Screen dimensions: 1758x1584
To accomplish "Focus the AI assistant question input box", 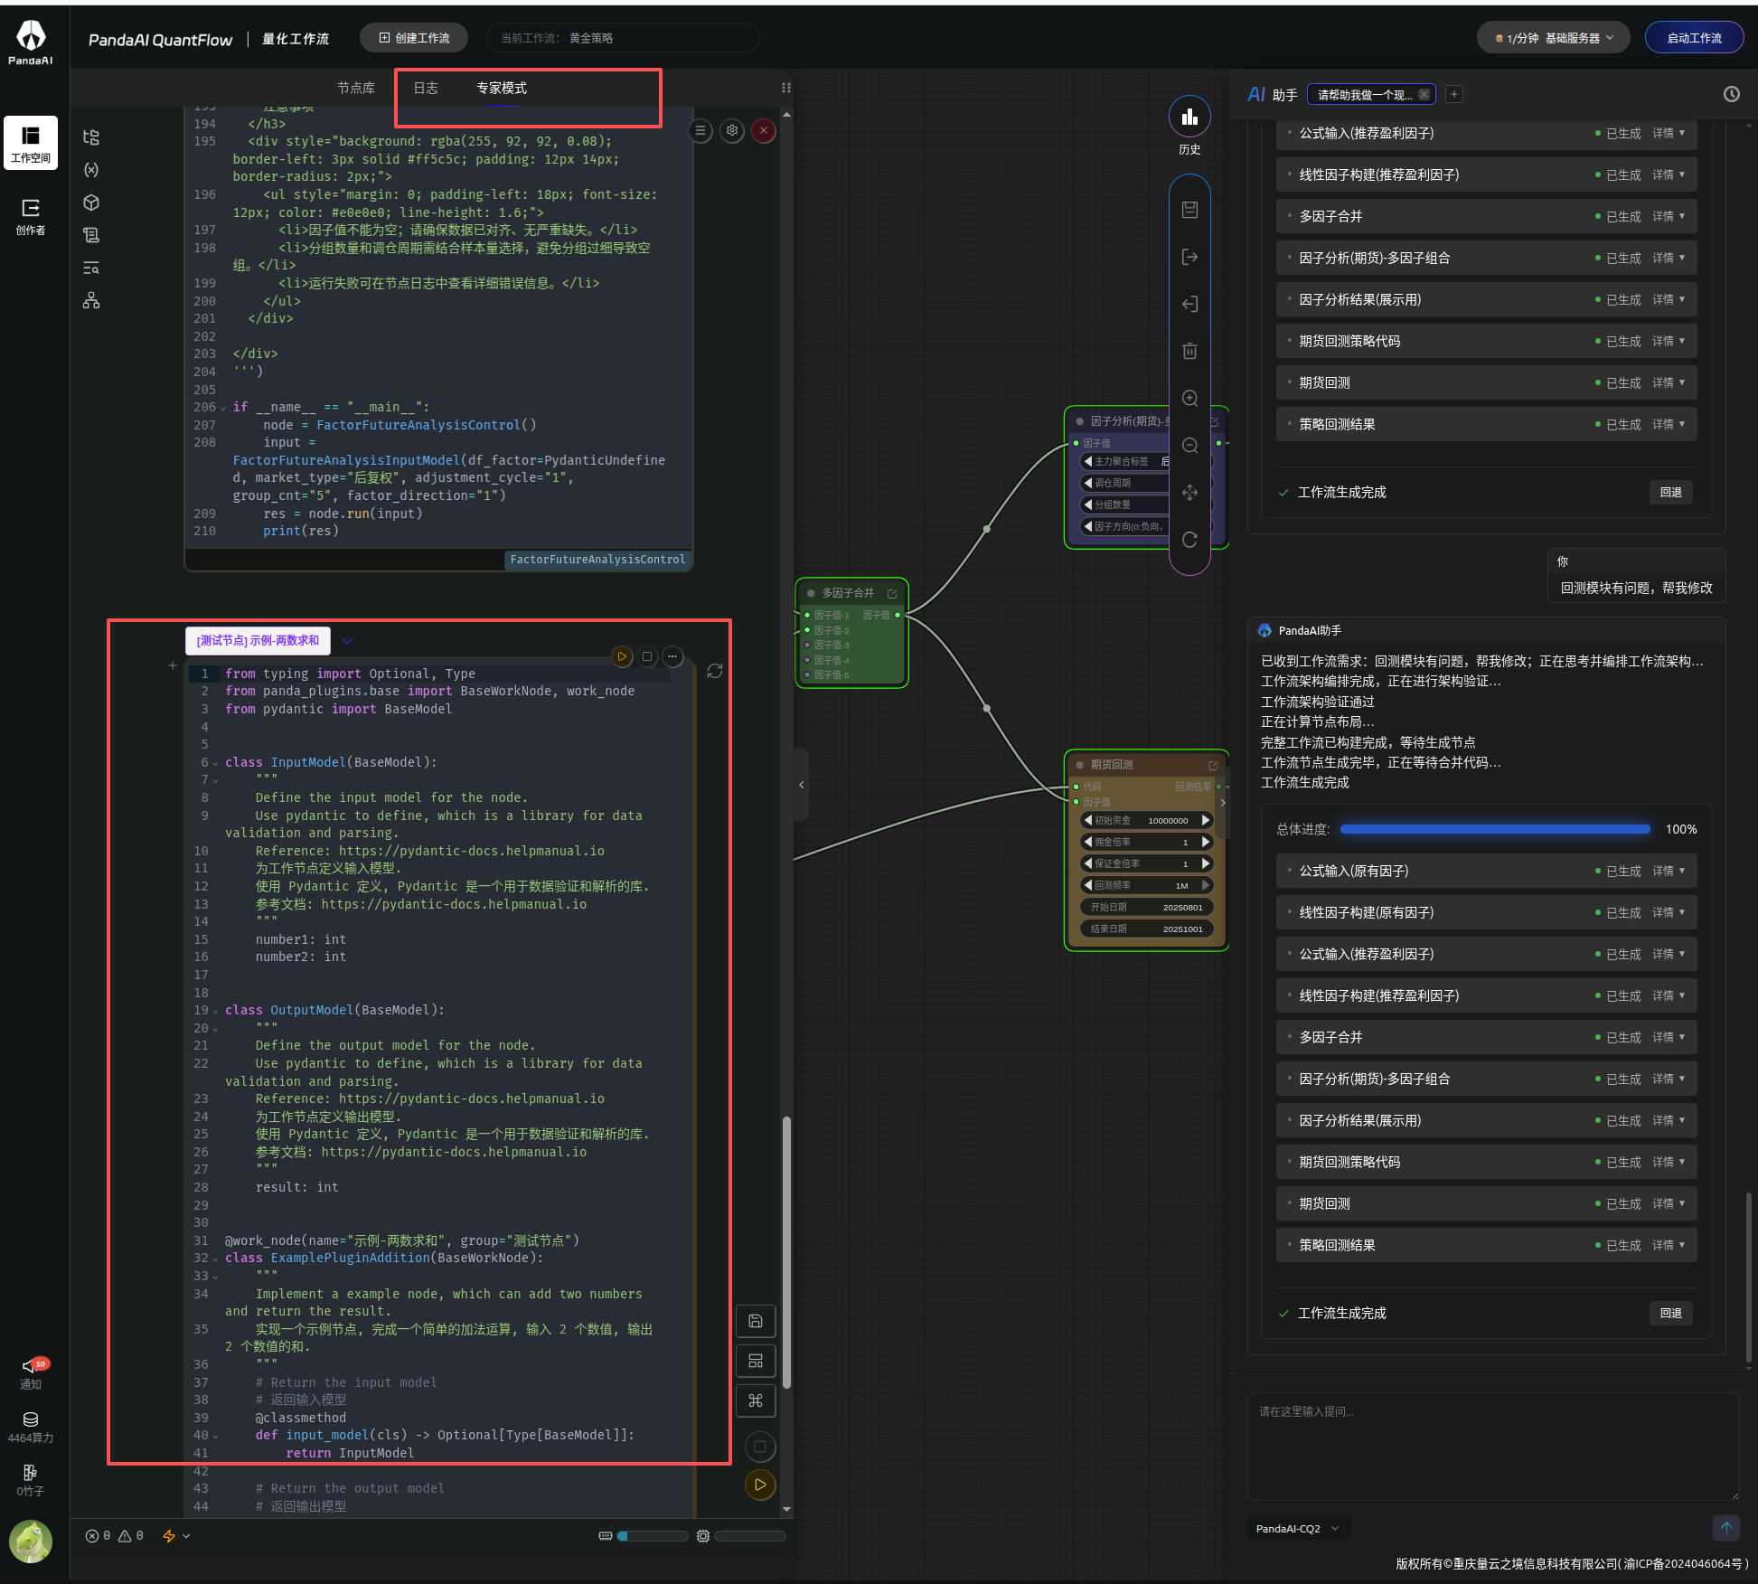I will coord(1493,1447).
